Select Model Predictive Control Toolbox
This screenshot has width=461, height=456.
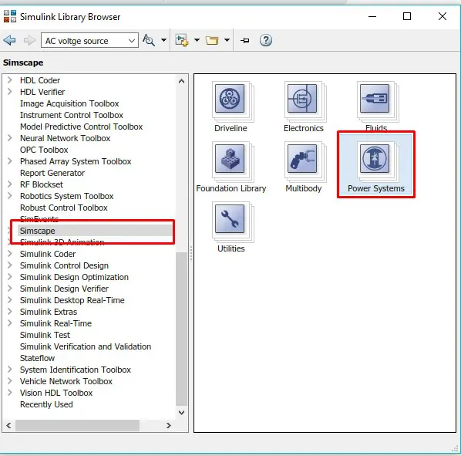pyautogui.click(x=81, y=127)
